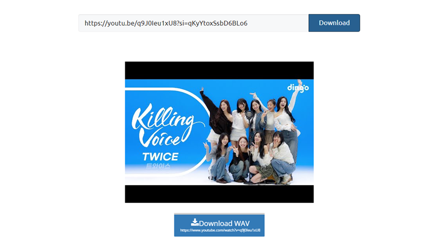Image resolution: width=423 pixels, height=246 pixels.
Task: Click the dingo logo on the thumbnail
Action: 298,87
